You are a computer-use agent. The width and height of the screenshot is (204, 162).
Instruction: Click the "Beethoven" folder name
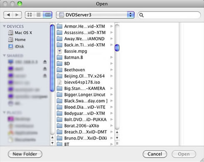click(x=75, y=70)
